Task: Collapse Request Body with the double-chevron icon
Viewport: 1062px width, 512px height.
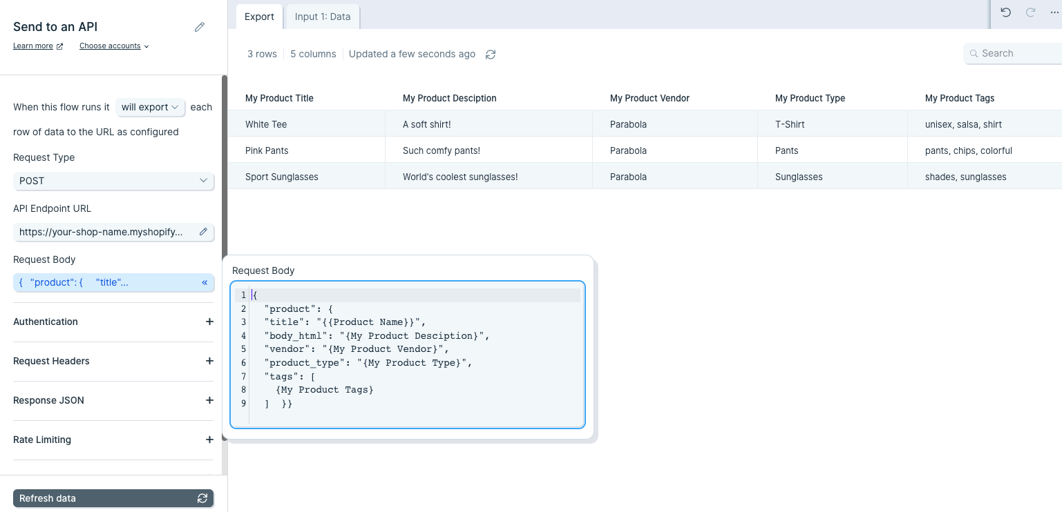Action: pyautogui.click(x=205, y=282)
